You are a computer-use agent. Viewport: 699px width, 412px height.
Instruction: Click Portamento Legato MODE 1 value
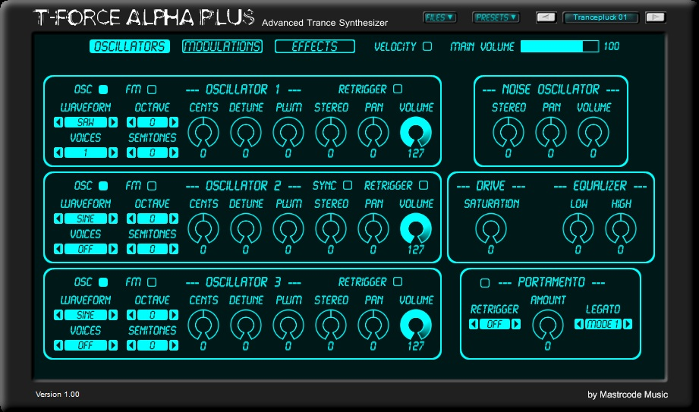point(603,324)
